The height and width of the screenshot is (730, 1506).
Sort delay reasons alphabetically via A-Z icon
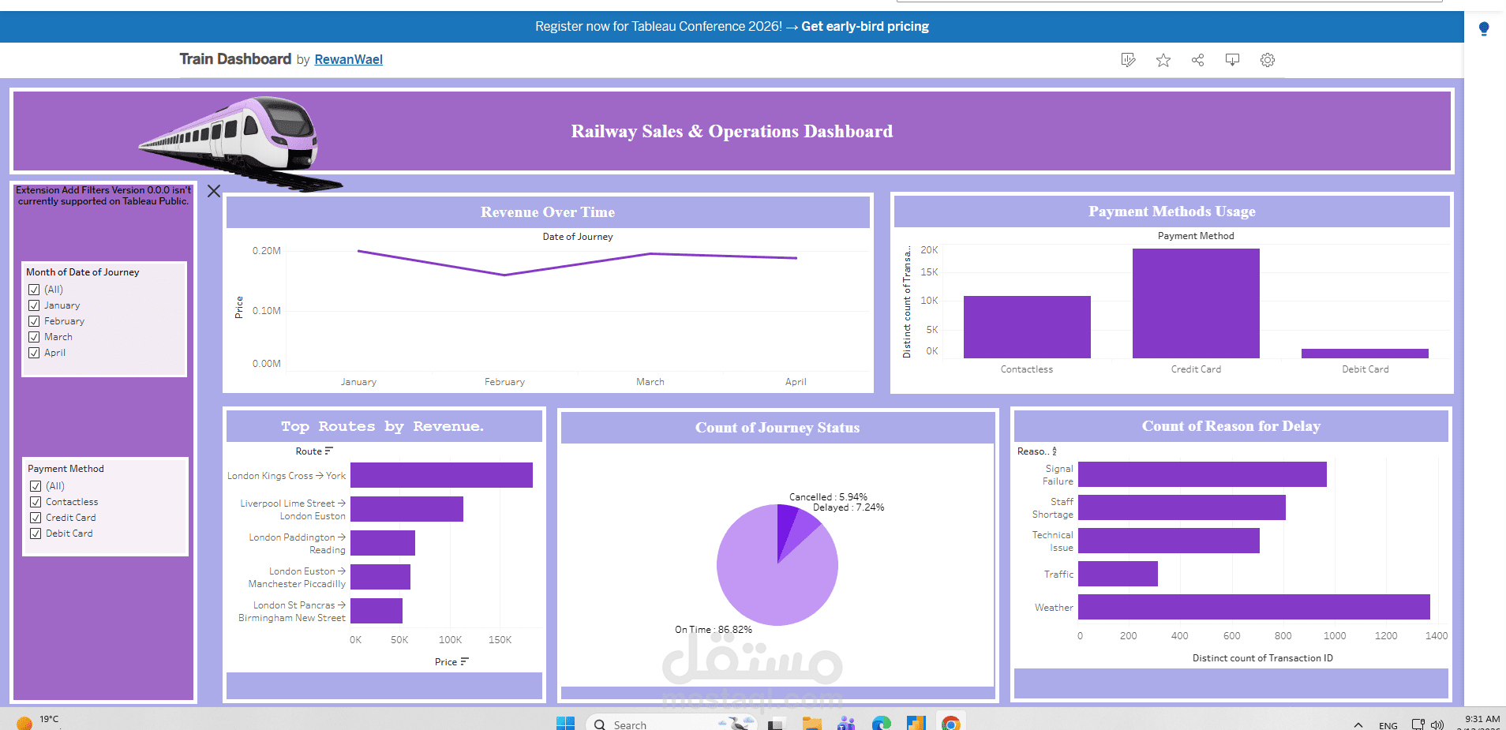click(x=1053, y=451)
